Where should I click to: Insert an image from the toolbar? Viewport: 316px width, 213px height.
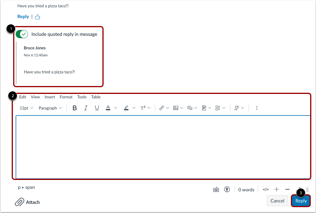pos(176,108)
